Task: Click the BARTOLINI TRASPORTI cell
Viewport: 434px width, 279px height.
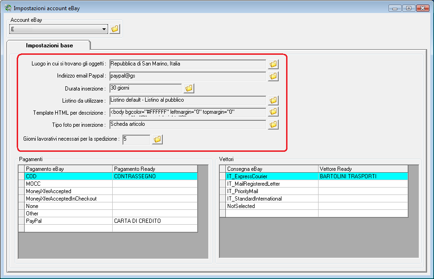Action: 363,176
